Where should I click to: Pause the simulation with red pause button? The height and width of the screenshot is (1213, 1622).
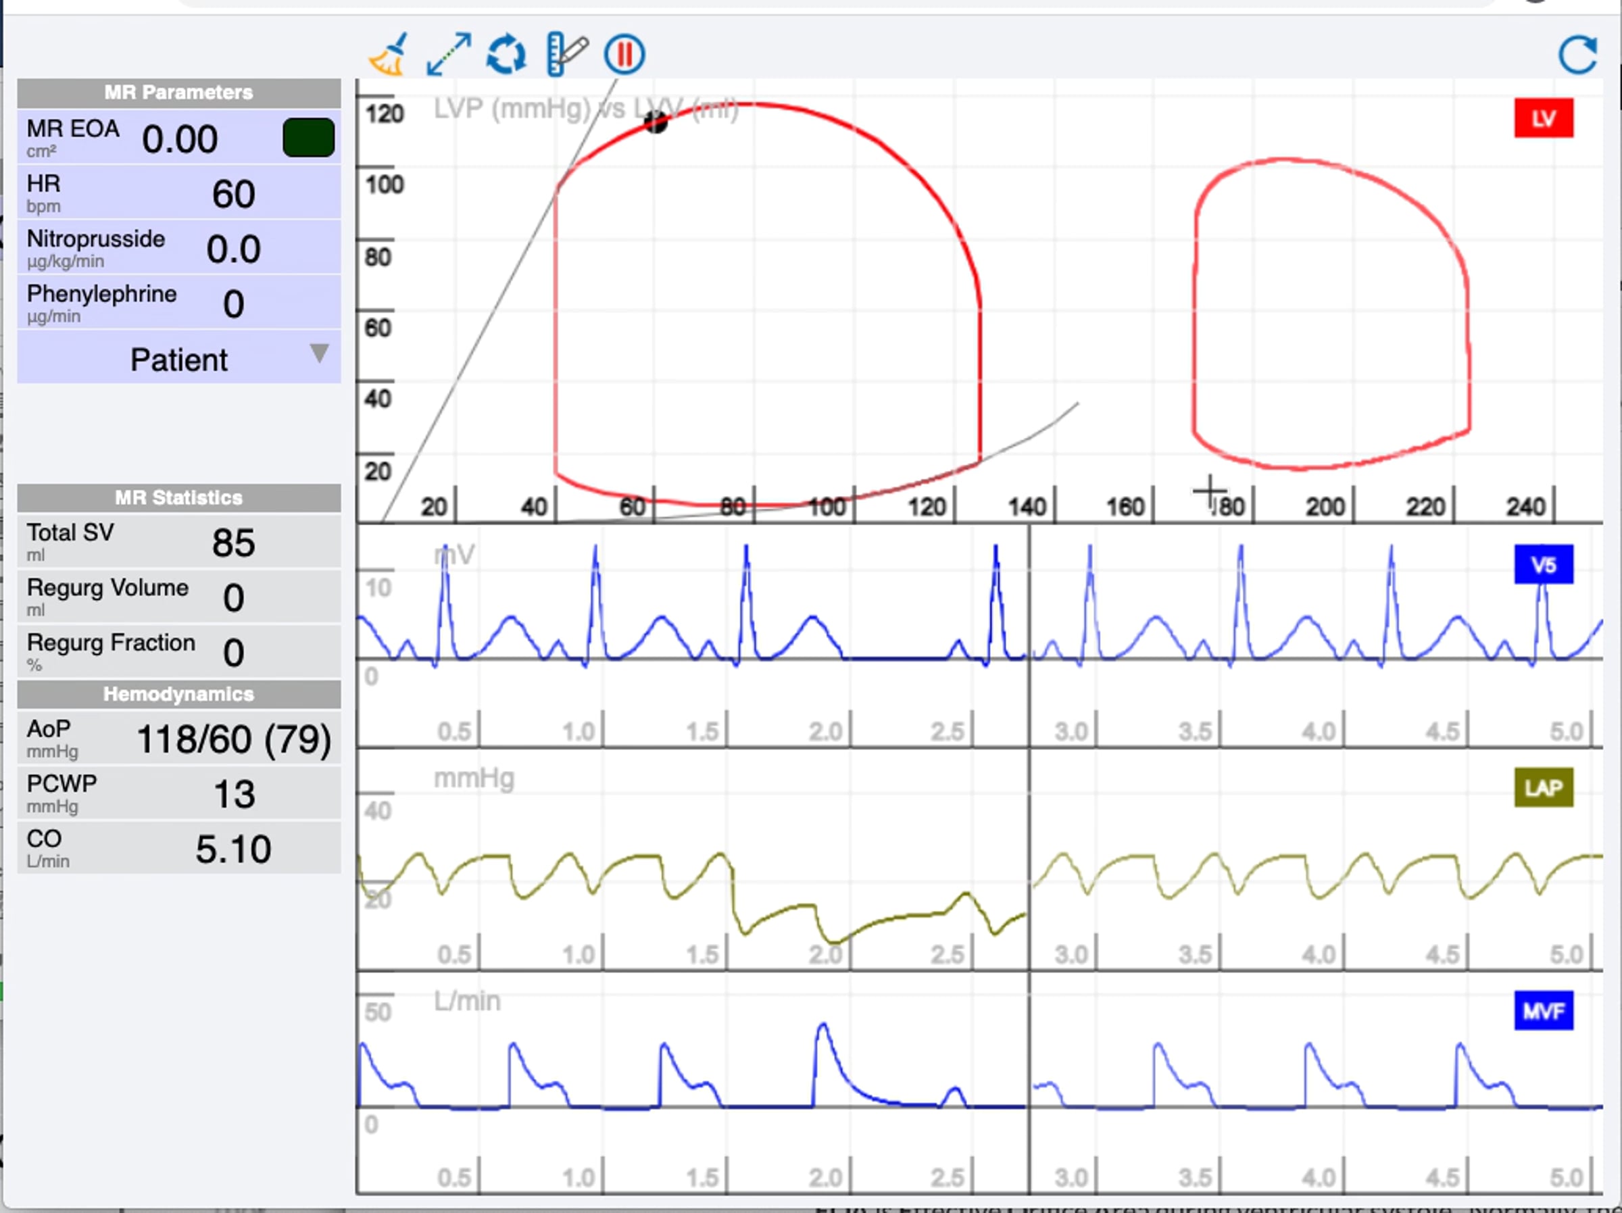624,54
